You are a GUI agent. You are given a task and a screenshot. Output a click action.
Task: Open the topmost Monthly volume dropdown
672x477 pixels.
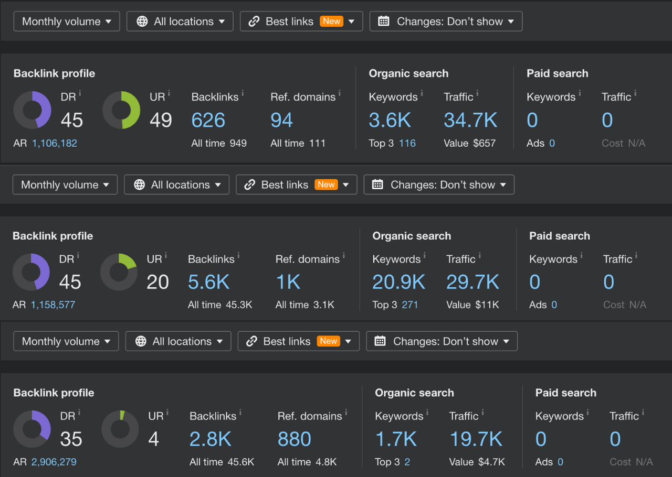pos(67,21)
